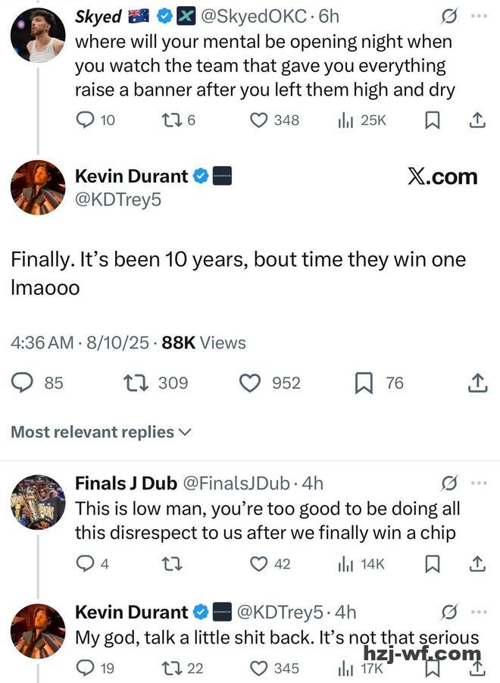This screenshot has width=500, height=683.
Task: View analytics on Finals J Dub's reply
Action: click(346, 563)
